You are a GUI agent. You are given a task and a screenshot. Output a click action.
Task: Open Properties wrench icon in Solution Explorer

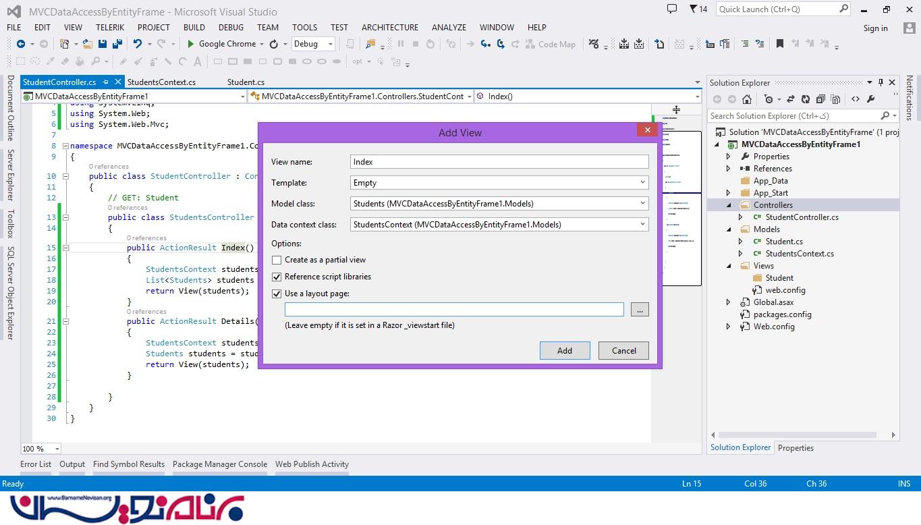[x=870, y=99]
